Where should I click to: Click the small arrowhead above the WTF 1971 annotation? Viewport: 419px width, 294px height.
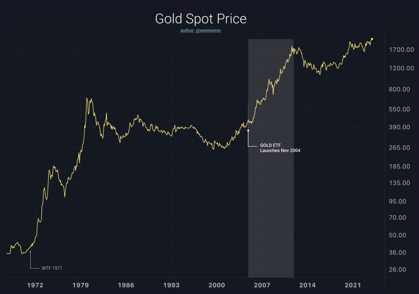(x=31, y=252)
